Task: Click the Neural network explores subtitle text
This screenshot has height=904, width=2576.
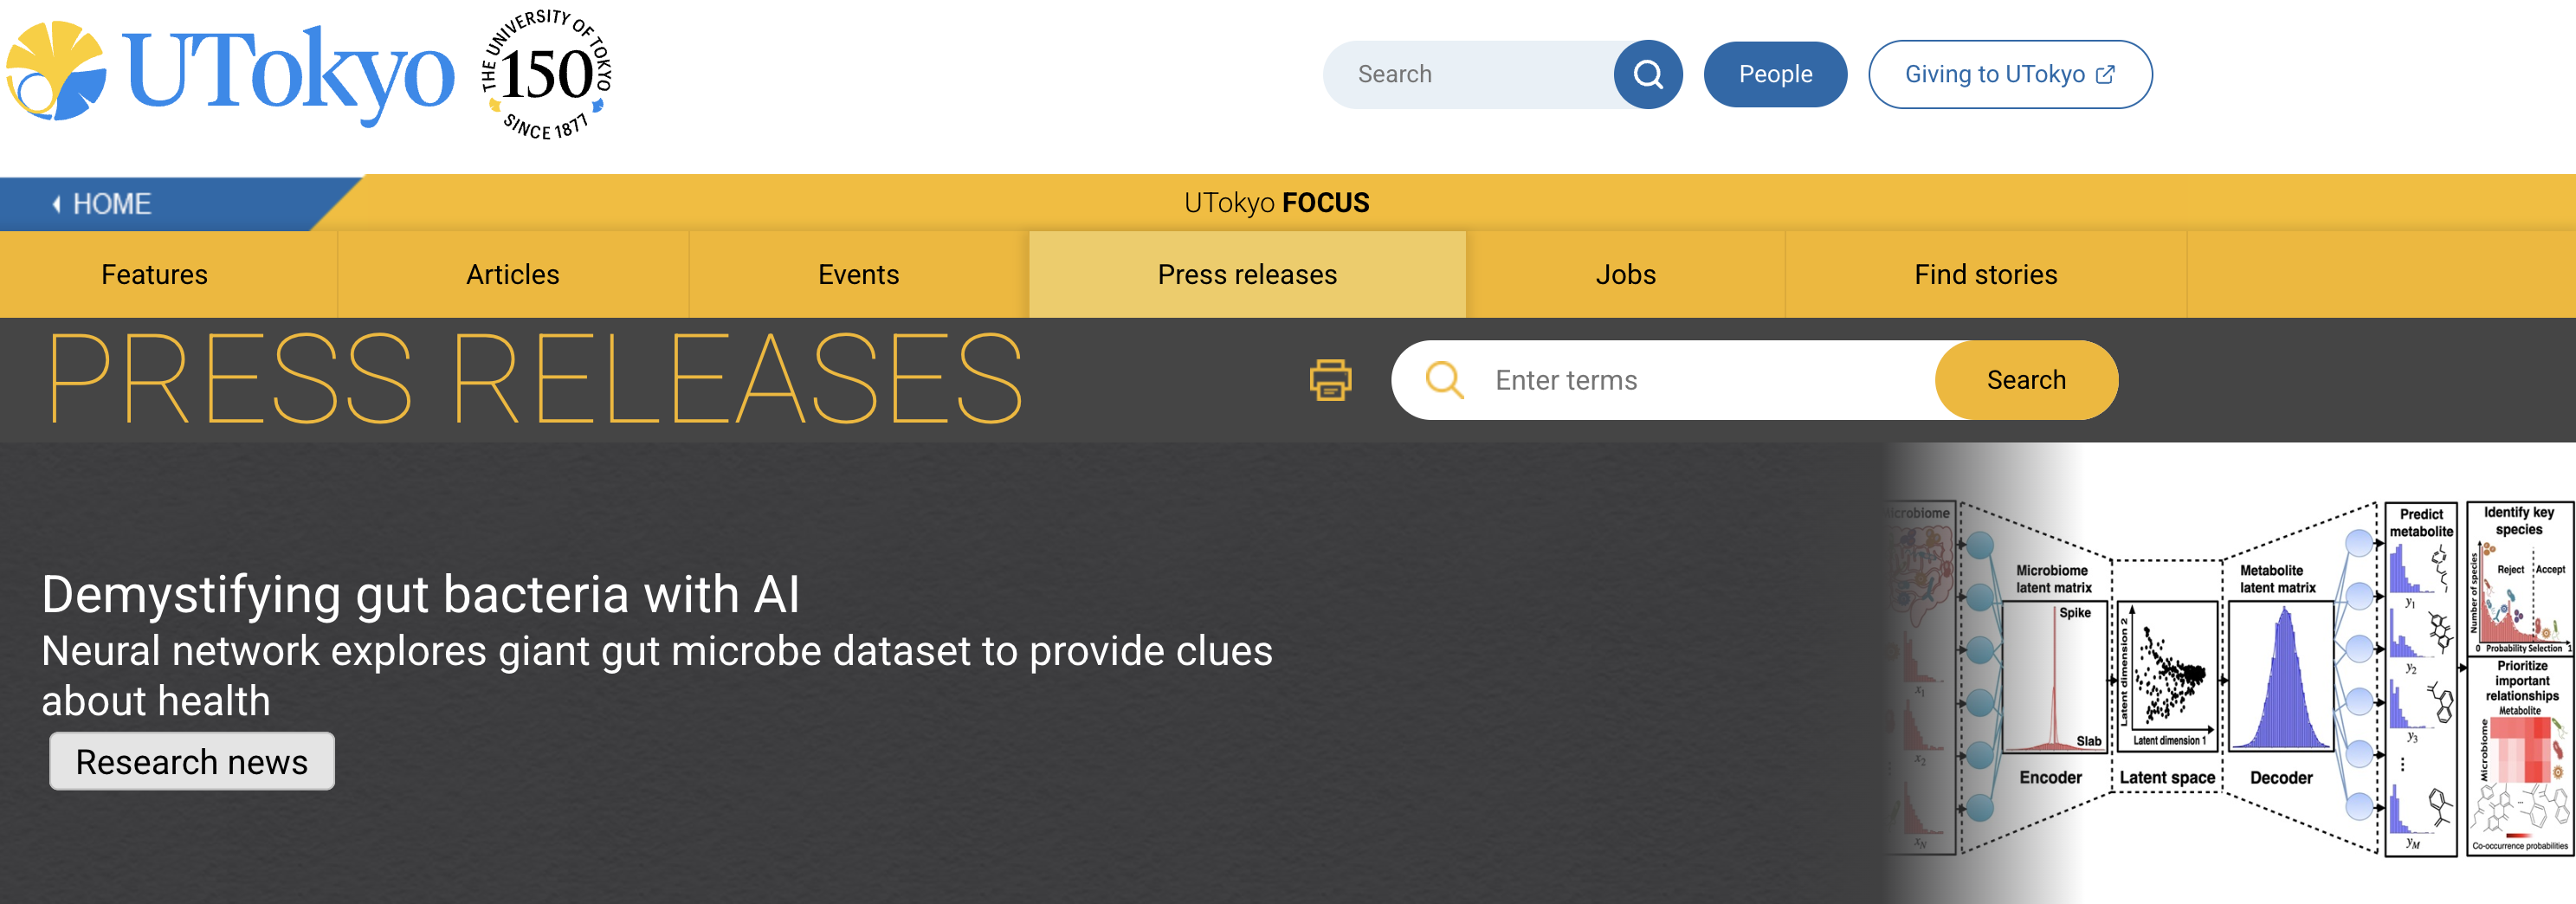Action: coord(657,676)
